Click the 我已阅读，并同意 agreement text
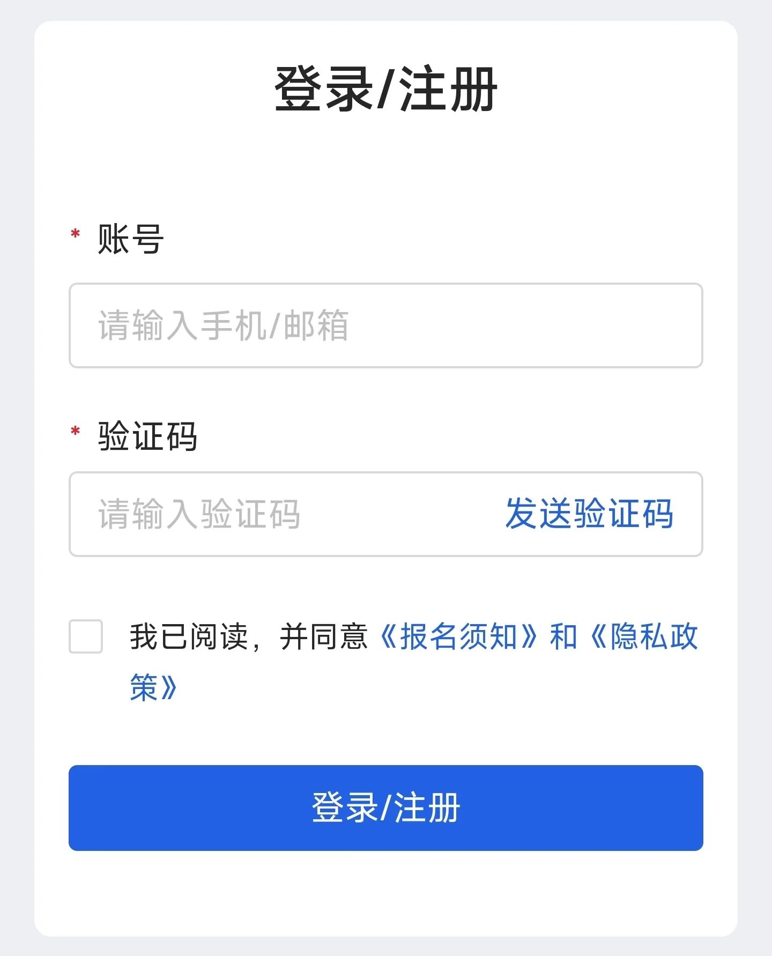The image size is (772, 956). coord(248,637)
